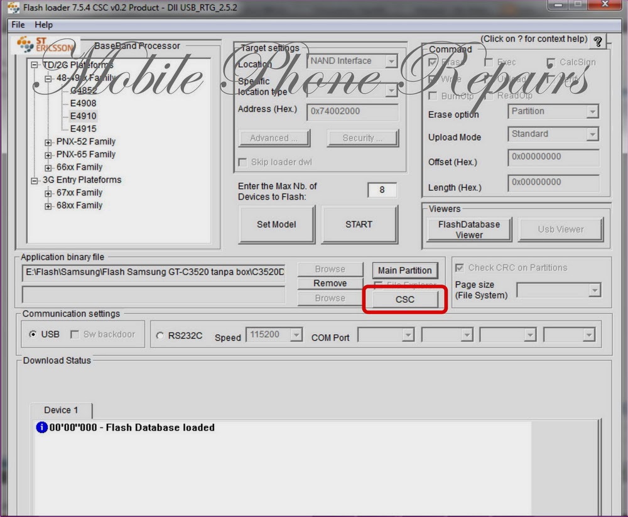Click the info icon in download status
This screenshot has width=628, height=517.
(x=41, y=427)
